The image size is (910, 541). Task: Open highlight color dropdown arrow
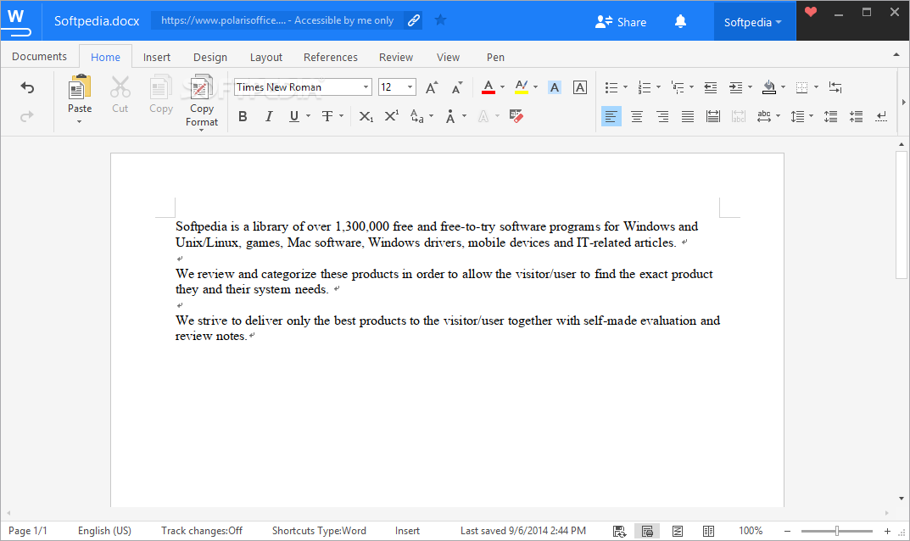pyautogui.click(x=536, y=87)
